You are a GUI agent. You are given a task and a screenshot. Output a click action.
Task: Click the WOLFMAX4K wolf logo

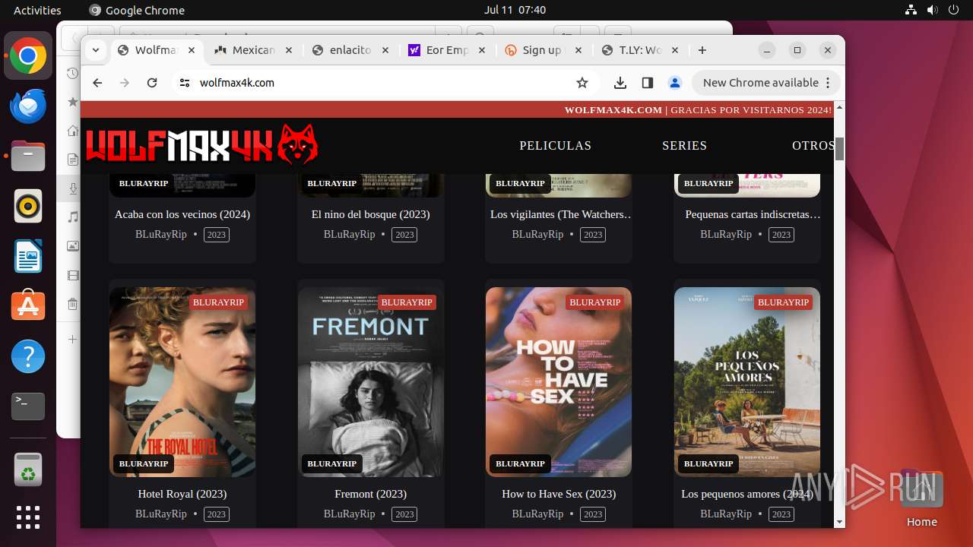pyautogui.click(x=202, y=145)
